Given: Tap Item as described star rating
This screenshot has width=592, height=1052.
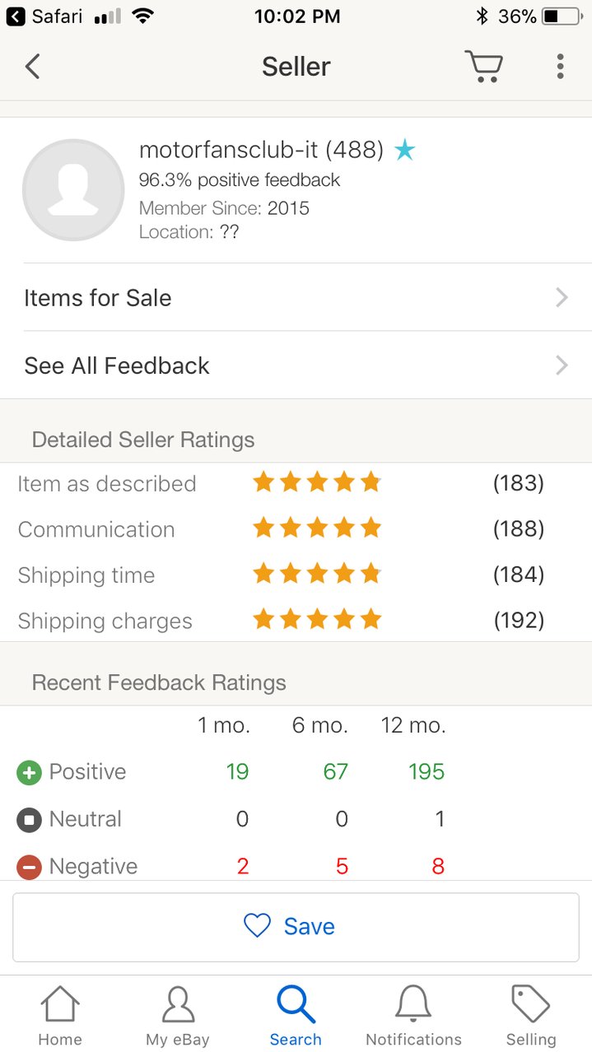Looking at the screenshot, I should click(317, 482).
